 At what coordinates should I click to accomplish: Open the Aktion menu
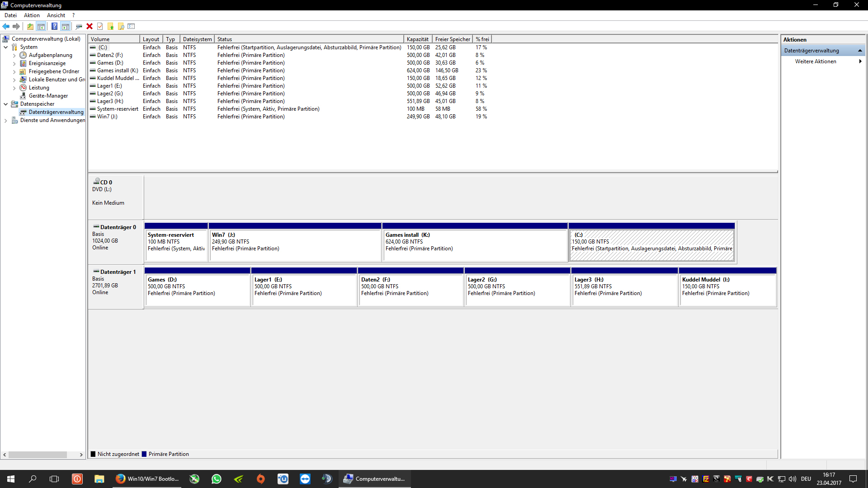click(x=32, y=15)
